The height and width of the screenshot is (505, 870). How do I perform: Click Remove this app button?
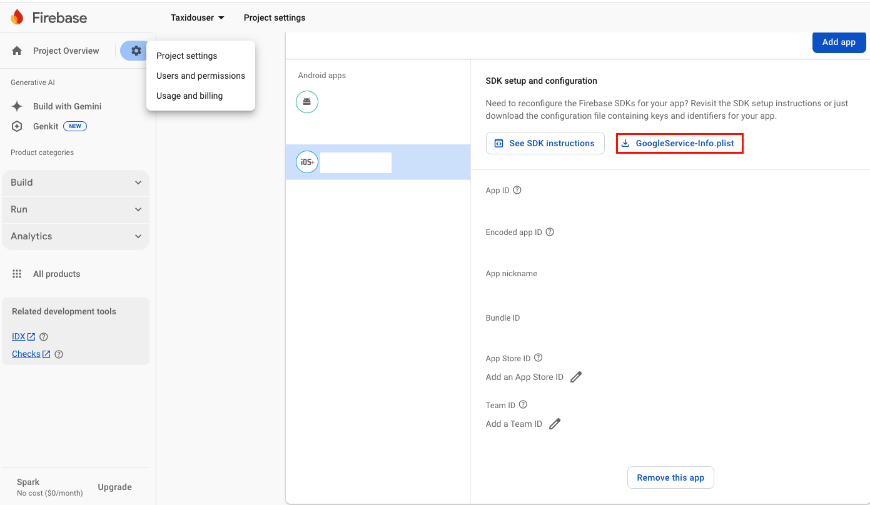coord(670,477)
